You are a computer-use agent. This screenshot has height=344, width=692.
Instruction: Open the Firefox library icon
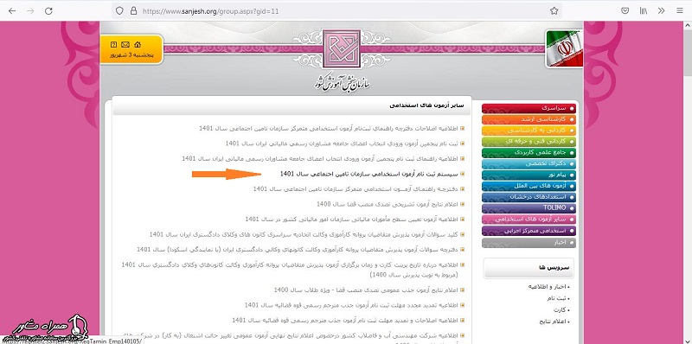pos(644,11)
